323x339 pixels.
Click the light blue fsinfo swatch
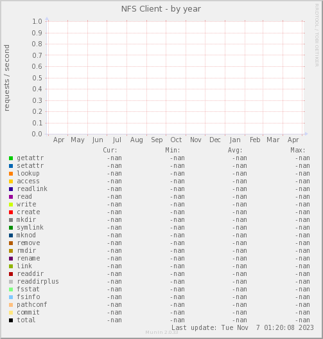pyautogui.click(x=11, y=297)
